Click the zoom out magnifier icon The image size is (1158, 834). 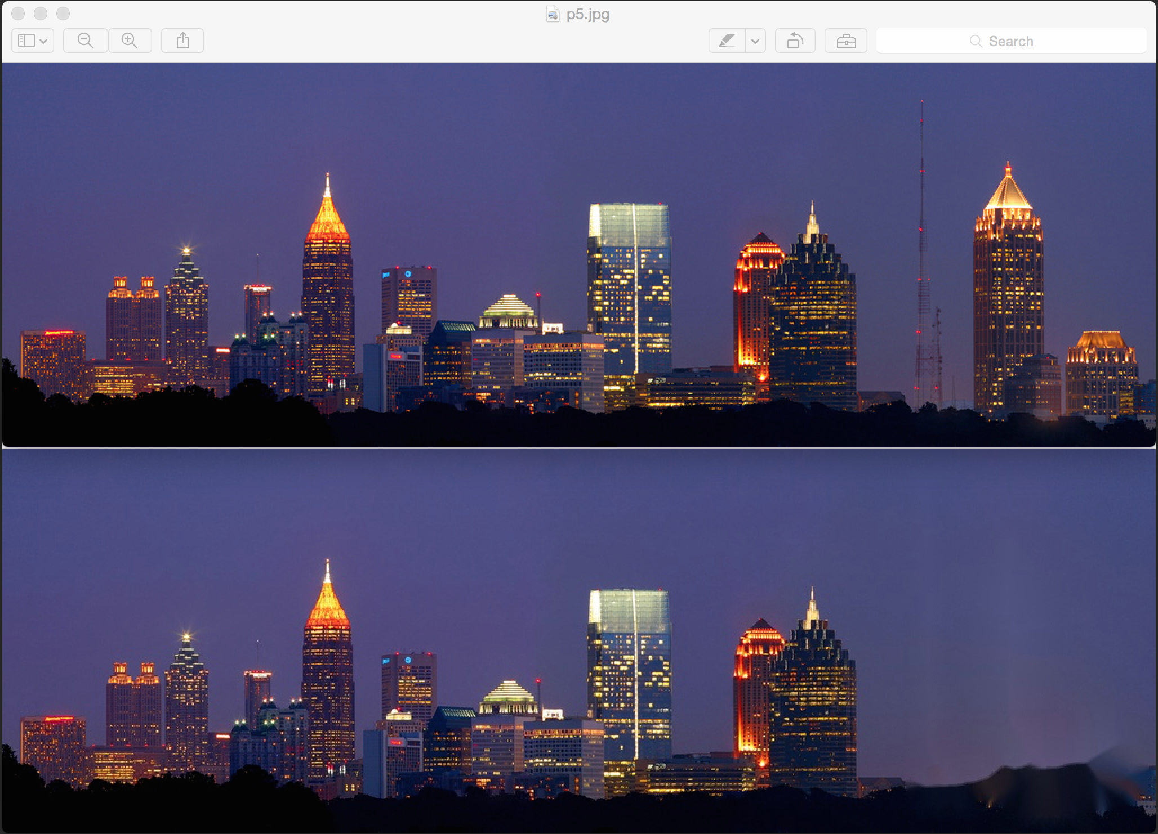[x=86, y=41]
